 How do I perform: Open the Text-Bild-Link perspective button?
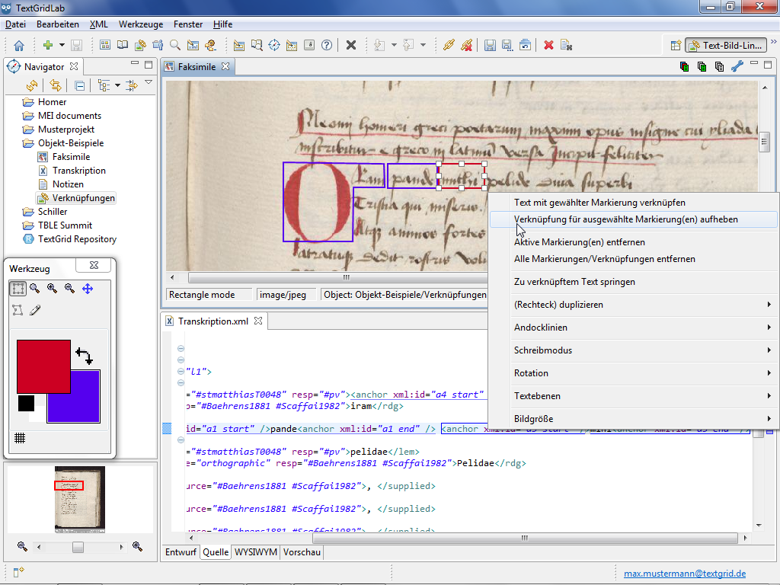(x=724, y=45)
